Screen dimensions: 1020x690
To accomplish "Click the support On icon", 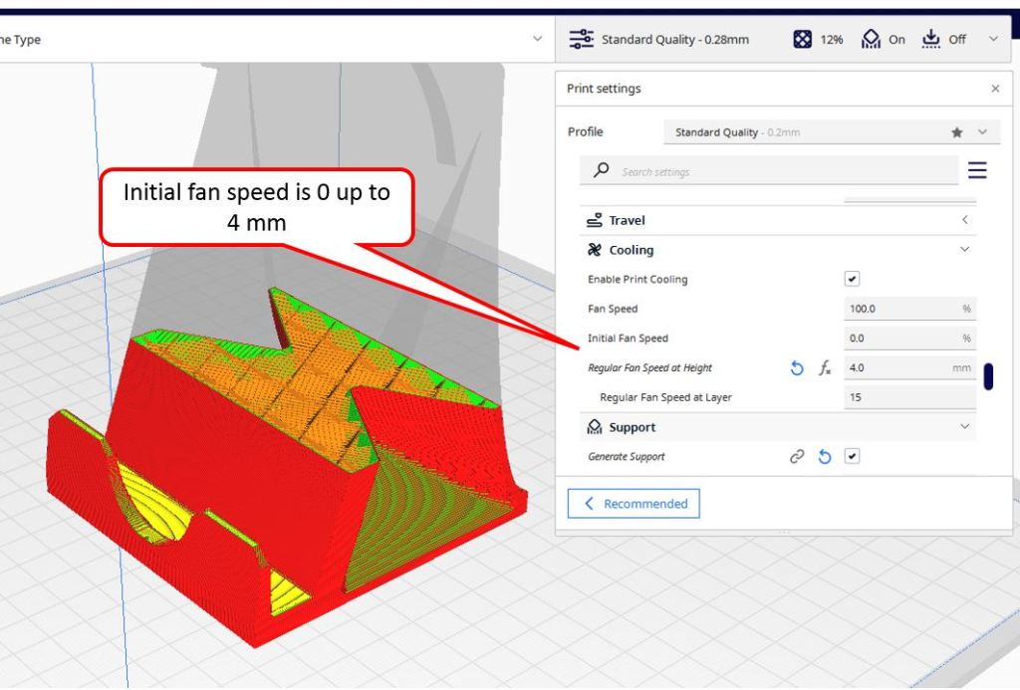I will coord(872,39).
